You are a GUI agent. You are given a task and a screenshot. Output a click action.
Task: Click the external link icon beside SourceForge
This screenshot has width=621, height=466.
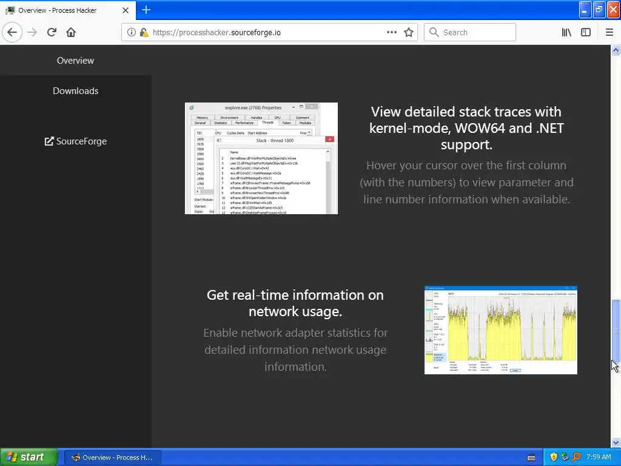coord(49,141)
